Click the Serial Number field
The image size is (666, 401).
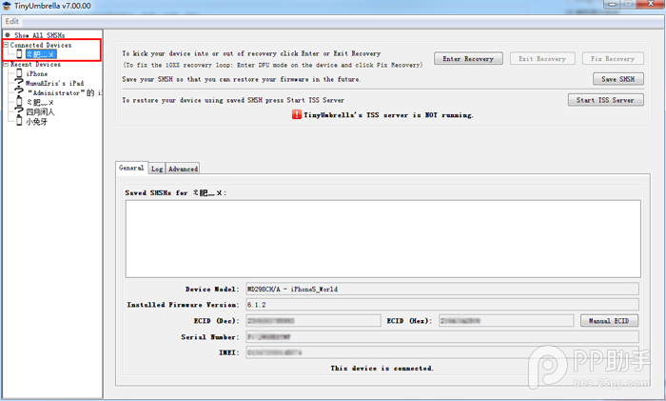click(442, 337)
